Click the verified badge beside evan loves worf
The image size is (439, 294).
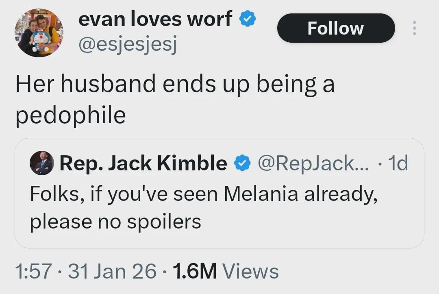[x=247, y=19]
